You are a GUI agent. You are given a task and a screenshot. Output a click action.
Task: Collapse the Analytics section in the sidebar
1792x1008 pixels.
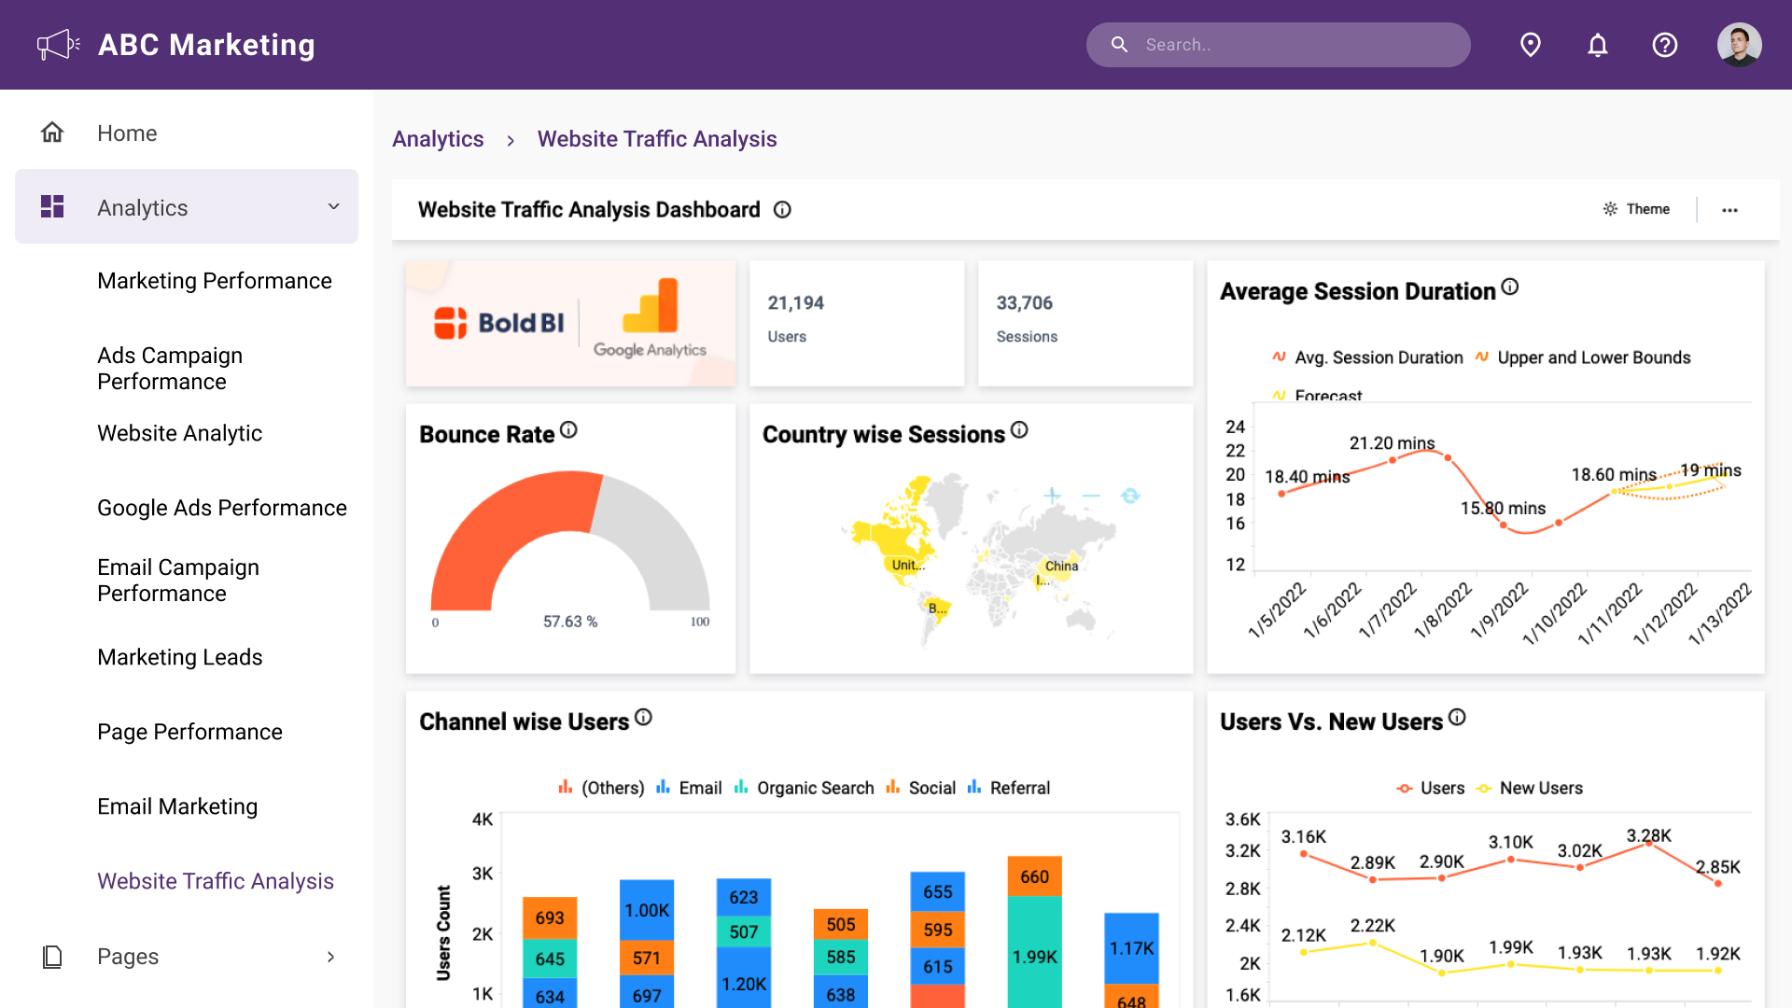pos(333,206)
